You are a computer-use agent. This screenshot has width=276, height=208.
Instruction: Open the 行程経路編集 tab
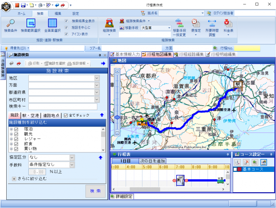[x=189, y=54]
